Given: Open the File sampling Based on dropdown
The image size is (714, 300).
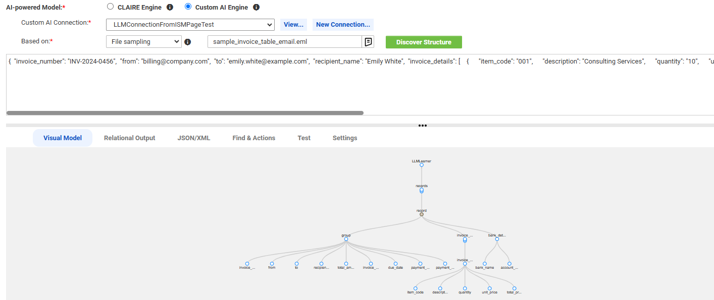Looking at the screenshot, I should click(144, 42).
